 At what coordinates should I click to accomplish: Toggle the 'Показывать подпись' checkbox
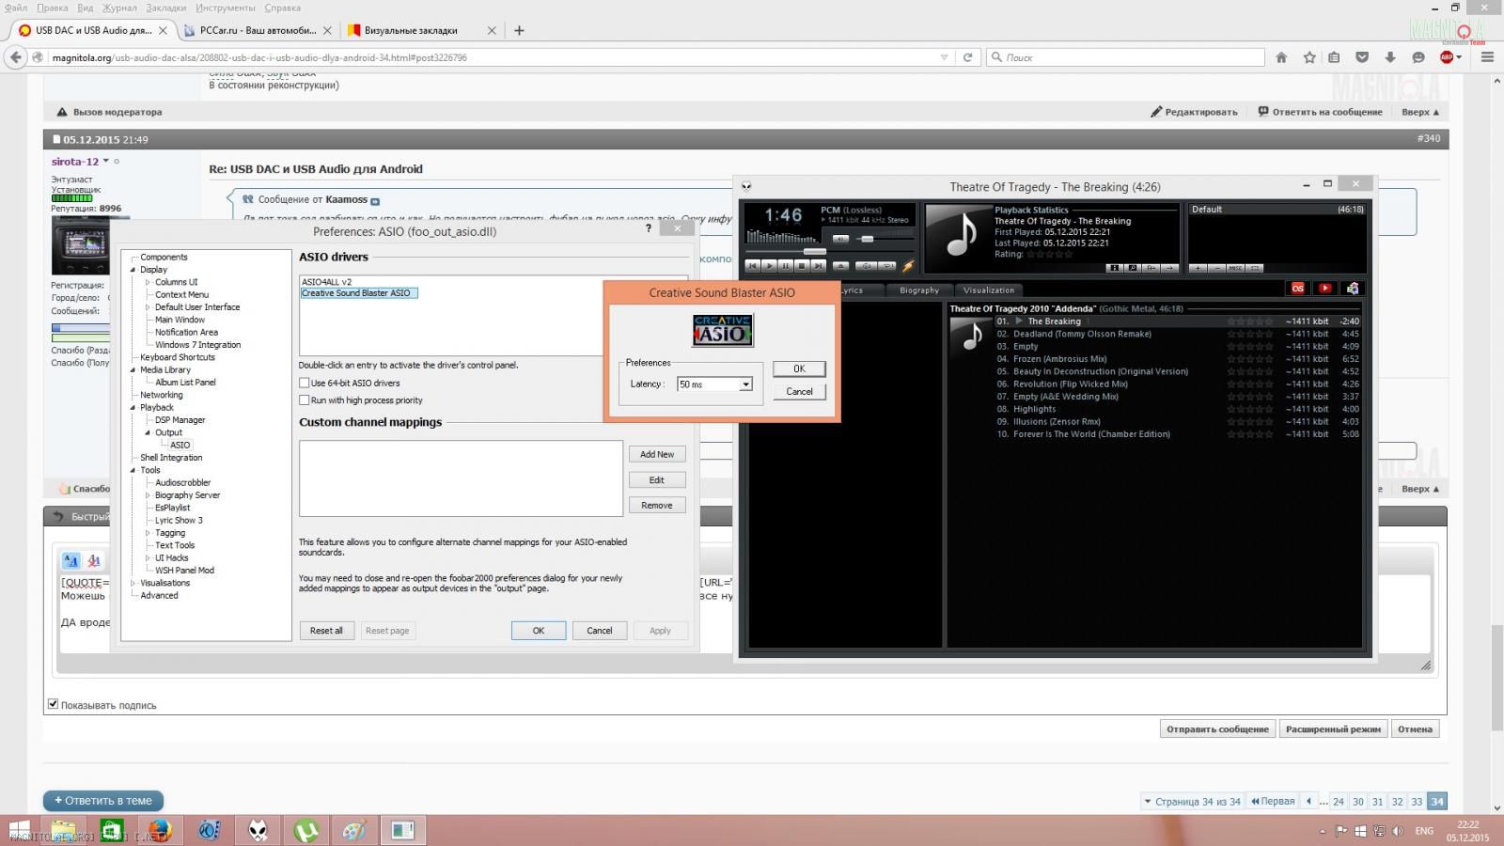tap(53, 704)
